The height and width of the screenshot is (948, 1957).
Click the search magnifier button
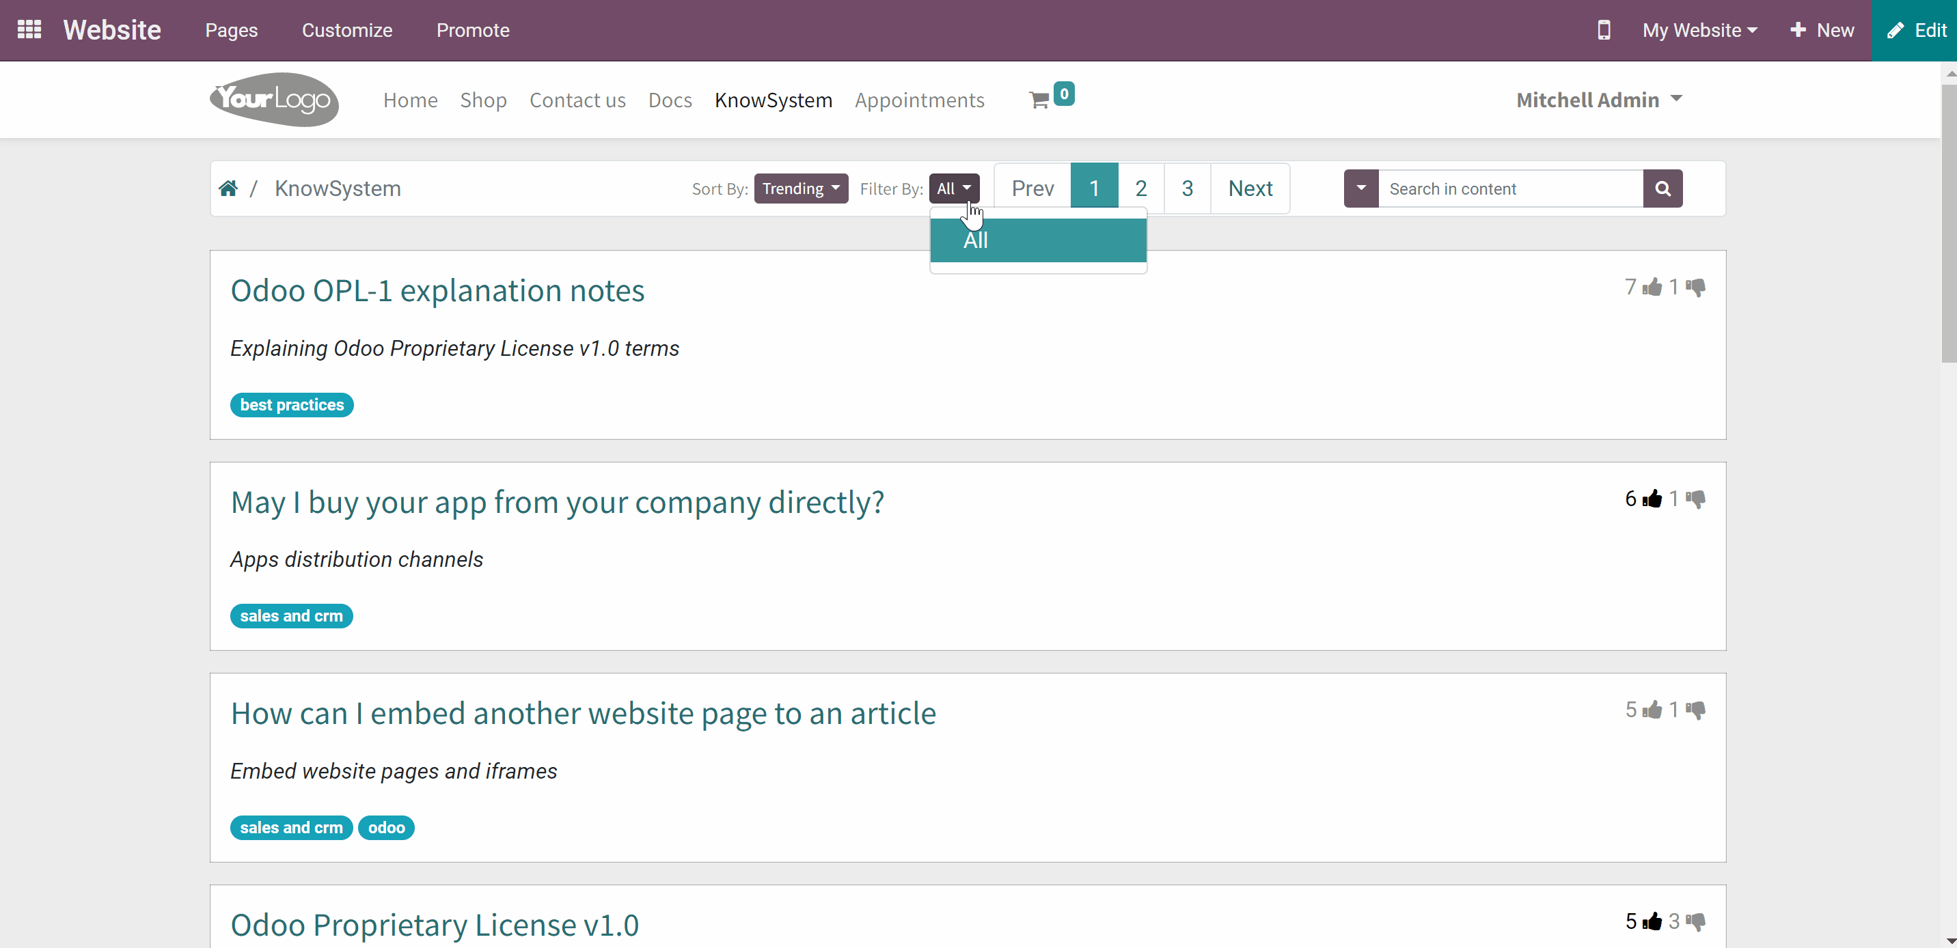click(1662, 189)
